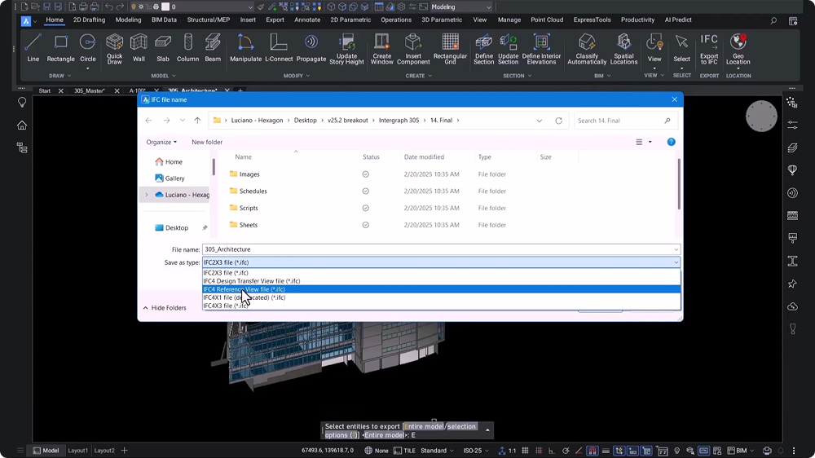
Task: Click the New folder button
Action: (207, 142)
